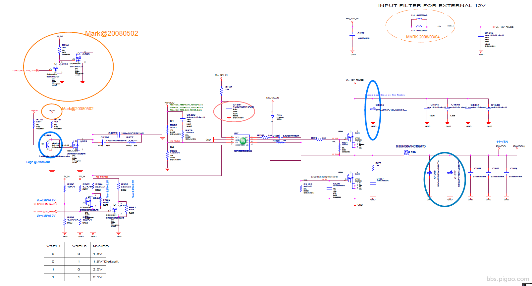
Task: Select the "C1347" capacitor label
Action: click(475, 105)
